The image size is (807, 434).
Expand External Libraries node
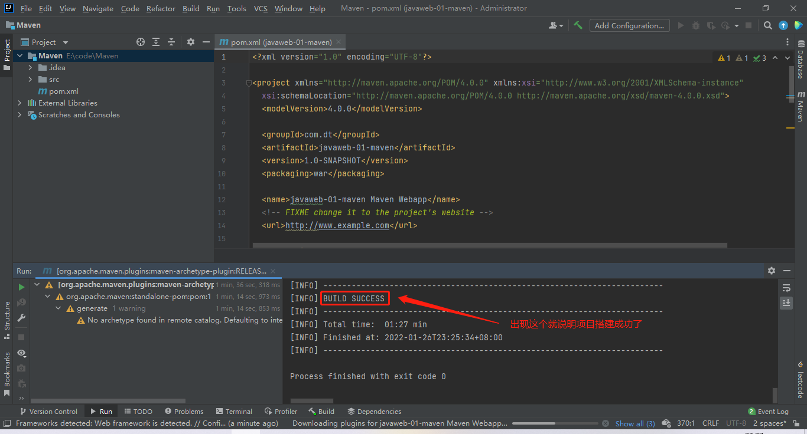pos(19,103)
